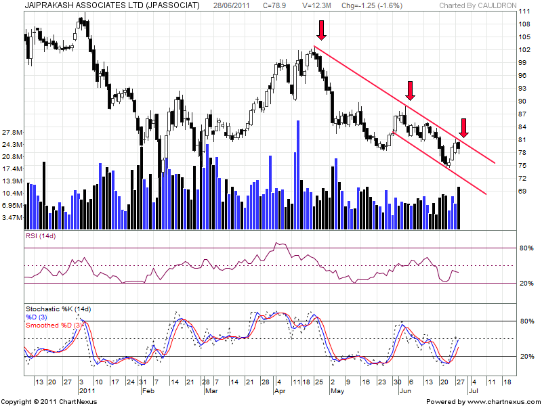Click the Feb month label on time axis
The height and width of the screenshot is (406, 542).
point(147,390)
